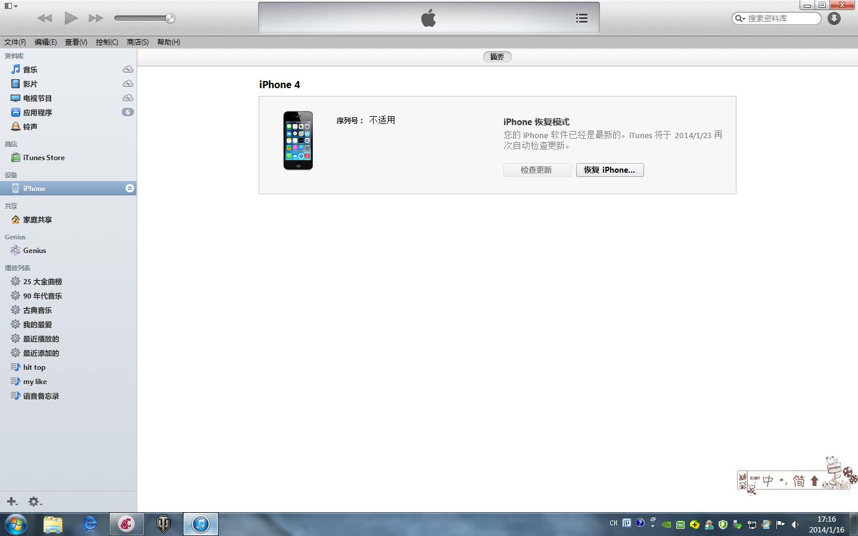This screenshot has width=858, height=536.
Task: Open the Up Next list icon
Action: coord(582,18)
